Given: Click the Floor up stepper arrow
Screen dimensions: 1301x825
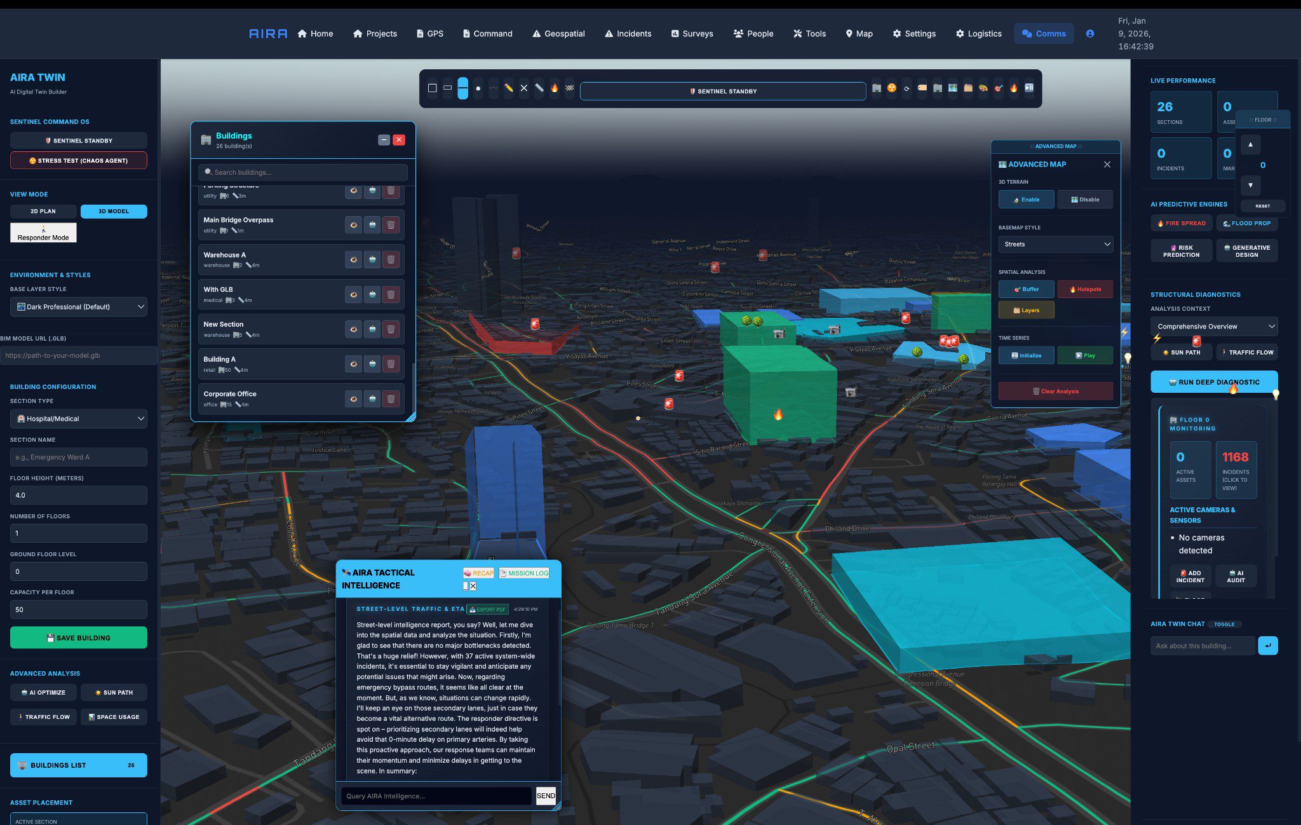Looking at the screenshot, I should pyautogui.click(x=1250, y=144).
